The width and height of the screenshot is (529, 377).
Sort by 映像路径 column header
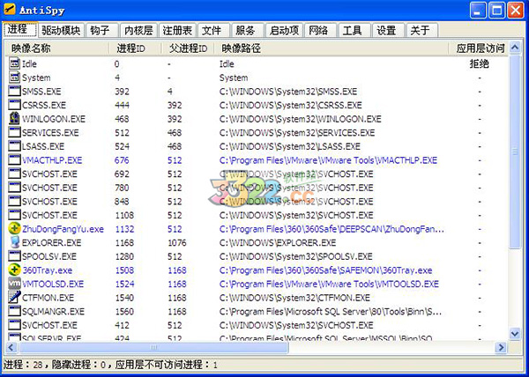click(x=331, y=48)
